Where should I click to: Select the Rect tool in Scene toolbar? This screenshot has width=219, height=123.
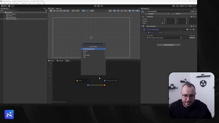[x=64, y=11]
